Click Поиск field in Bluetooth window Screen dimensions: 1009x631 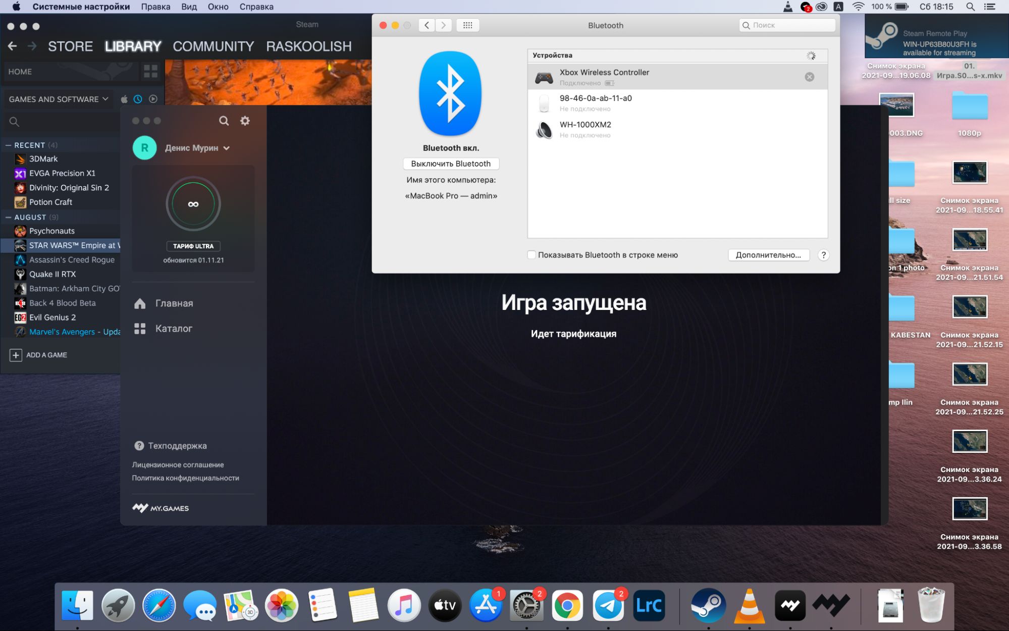tap(787, 25)
